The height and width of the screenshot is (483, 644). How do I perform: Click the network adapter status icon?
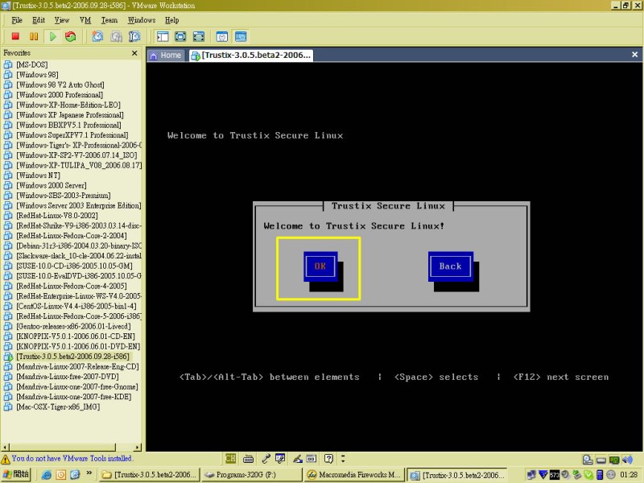(x=614, y=460)
